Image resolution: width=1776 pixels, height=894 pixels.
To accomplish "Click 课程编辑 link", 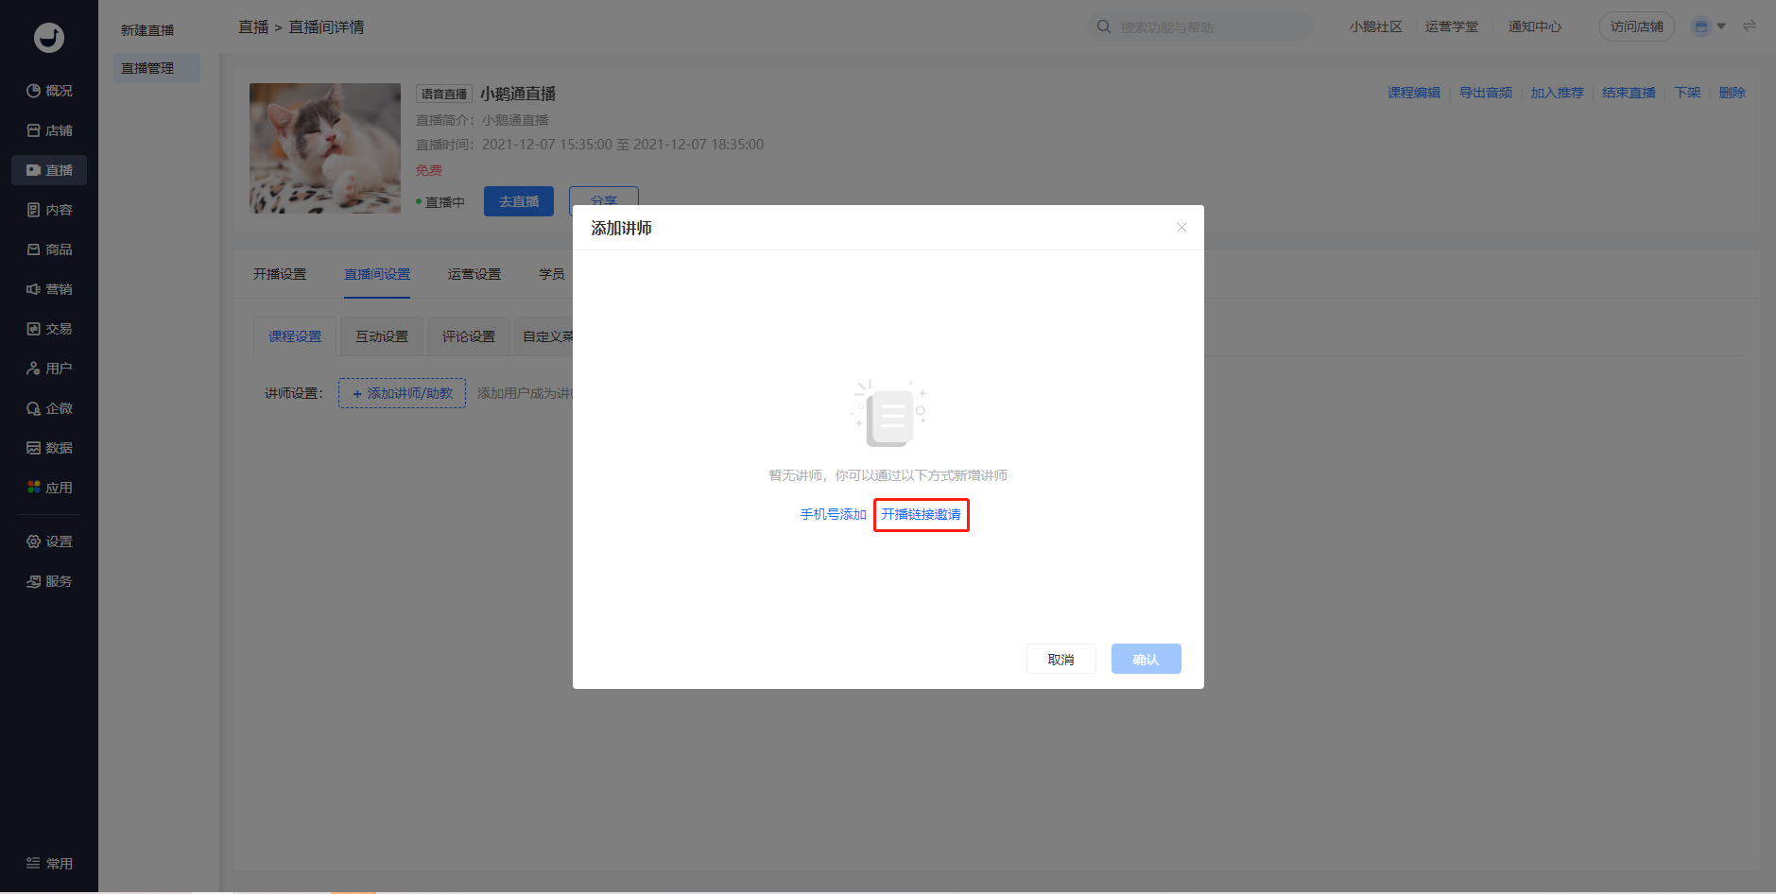I will click(1414, 93).
